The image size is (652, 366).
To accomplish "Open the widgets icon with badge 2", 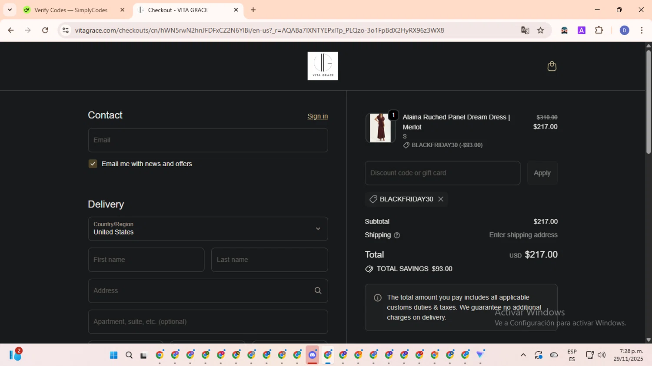I will (16, 355).
